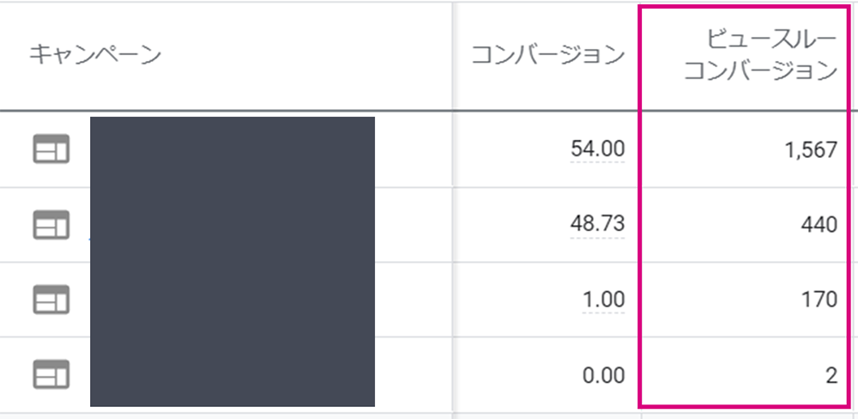Click the 1.00 conversion value
The image size is (858, 419).
point(604,300)
